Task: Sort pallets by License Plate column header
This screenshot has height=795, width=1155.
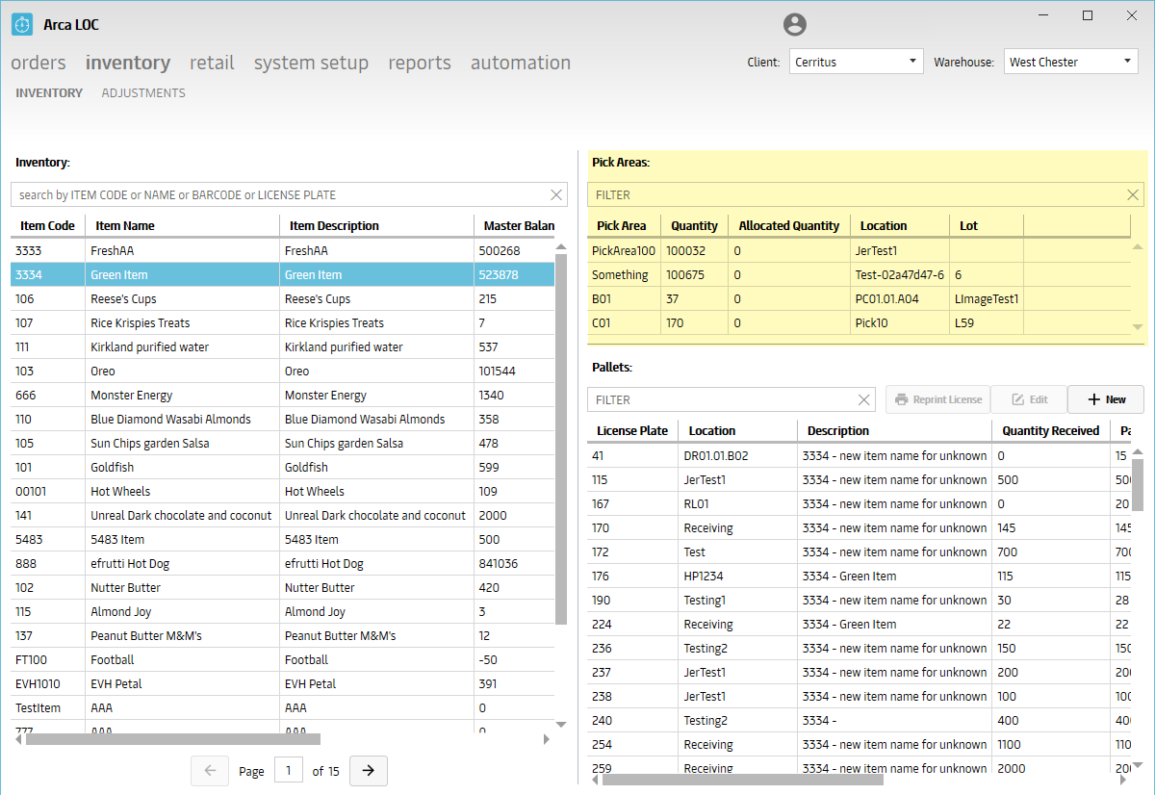Action: tap(632, 430)
